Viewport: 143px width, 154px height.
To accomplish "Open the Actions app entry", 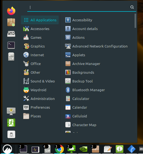I will coord(99,37).
